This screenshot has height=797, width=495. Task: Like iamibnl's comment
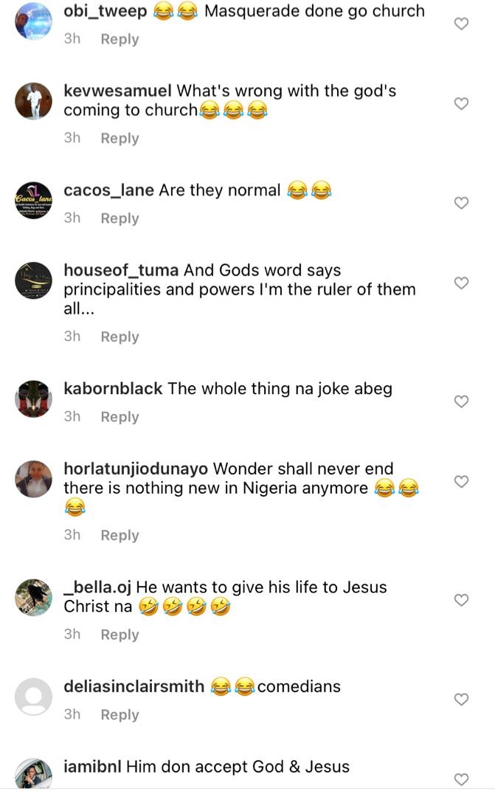(x=461, y=779)
